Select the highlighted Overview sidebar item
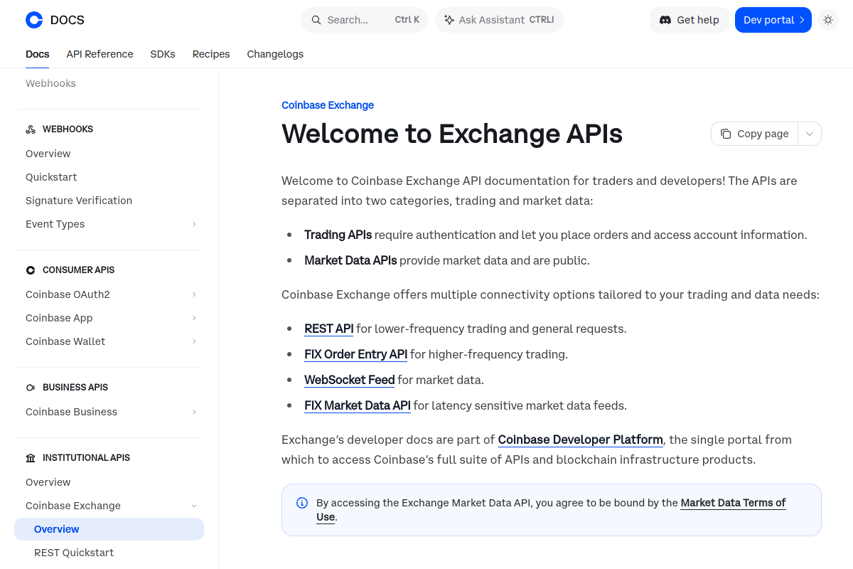The width and height of the screenshot is (853, 569). pos(109,529)
